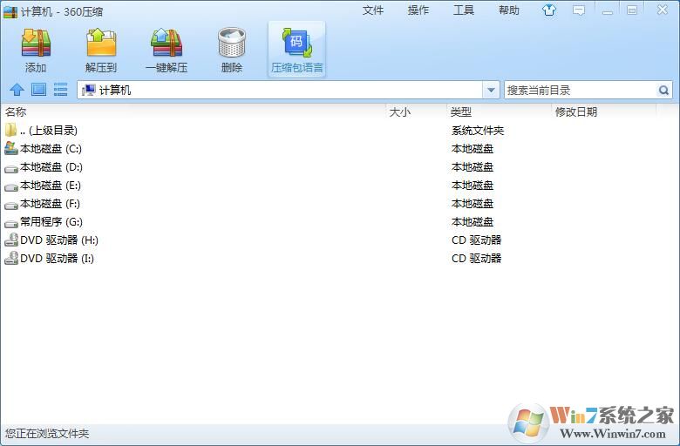Select the 本地磁盘 (C:) entry

click(x=51, y=149)
